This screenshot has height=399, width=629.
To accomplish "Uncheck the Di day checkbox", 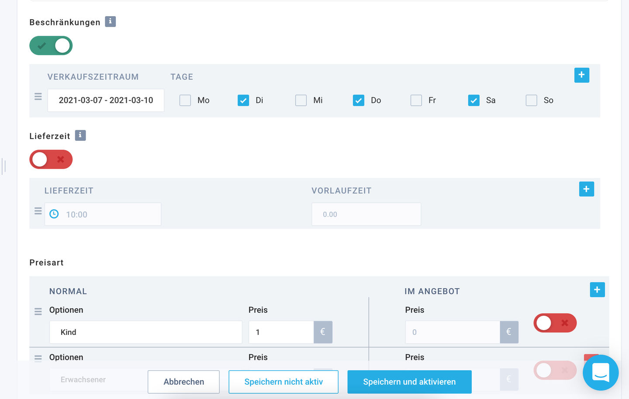I will (243, 100).
